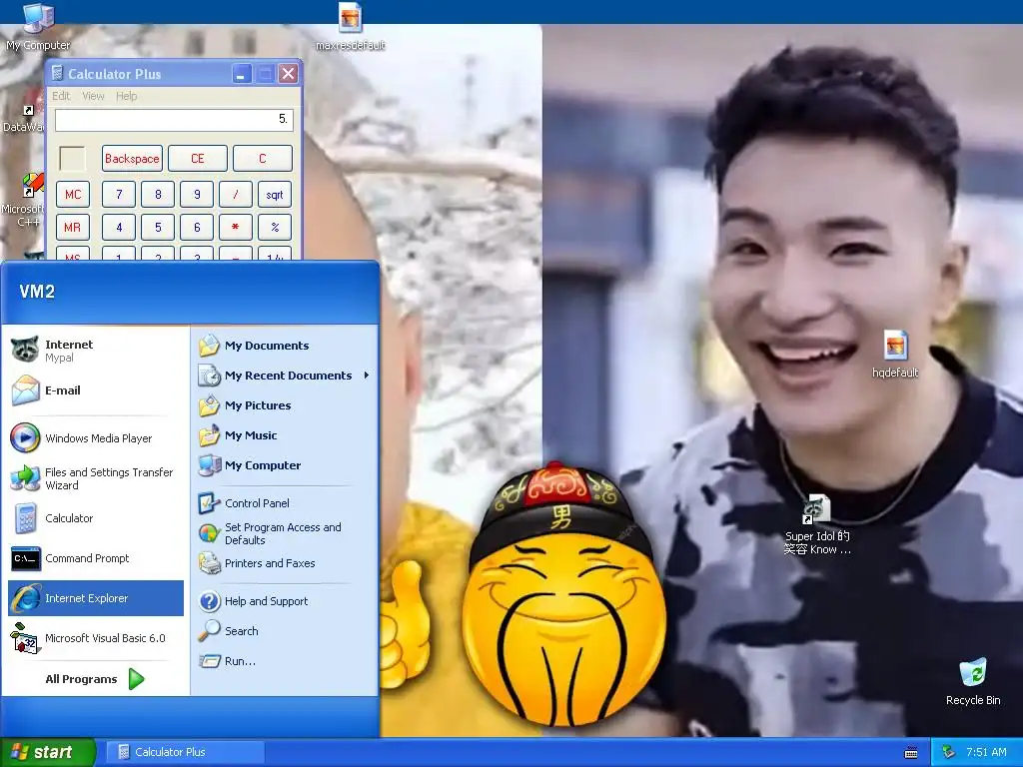This screenshot has width=1023, height=767.
Task: Click the sqrt button
Action: pyautogui.click(x=275, y=195)
